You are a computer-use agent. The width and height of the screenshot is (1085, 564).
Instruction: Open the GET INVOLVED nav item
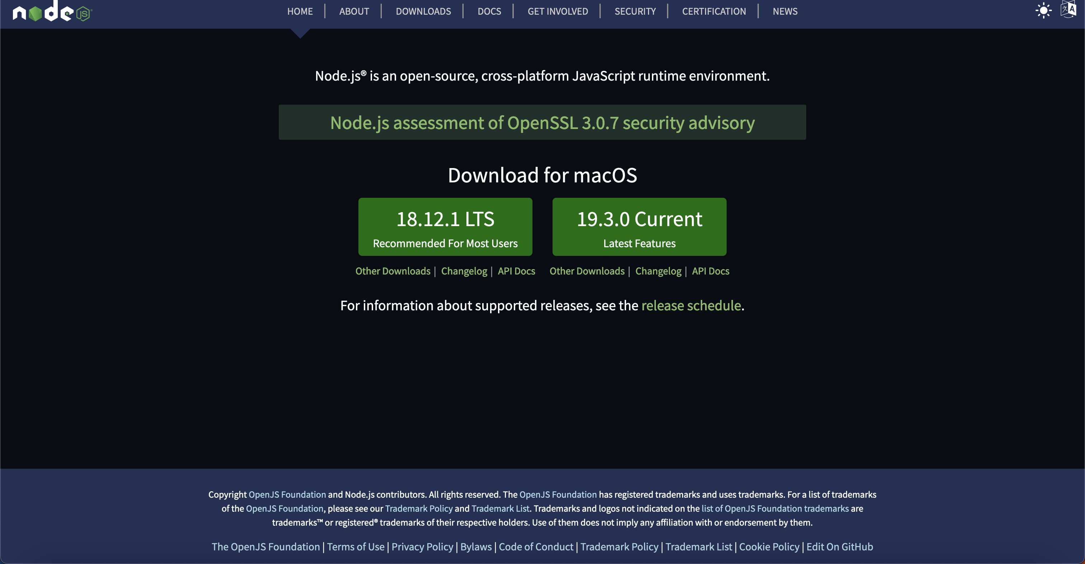pos(558,11)
